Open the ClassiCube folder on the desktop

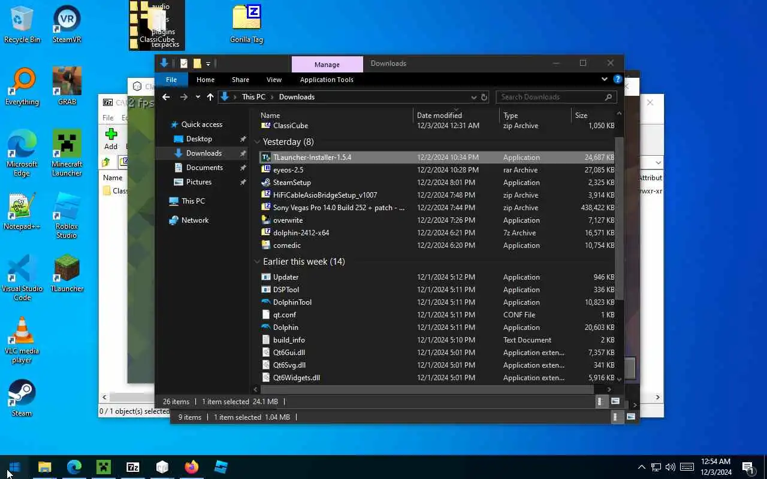point(157,25)
